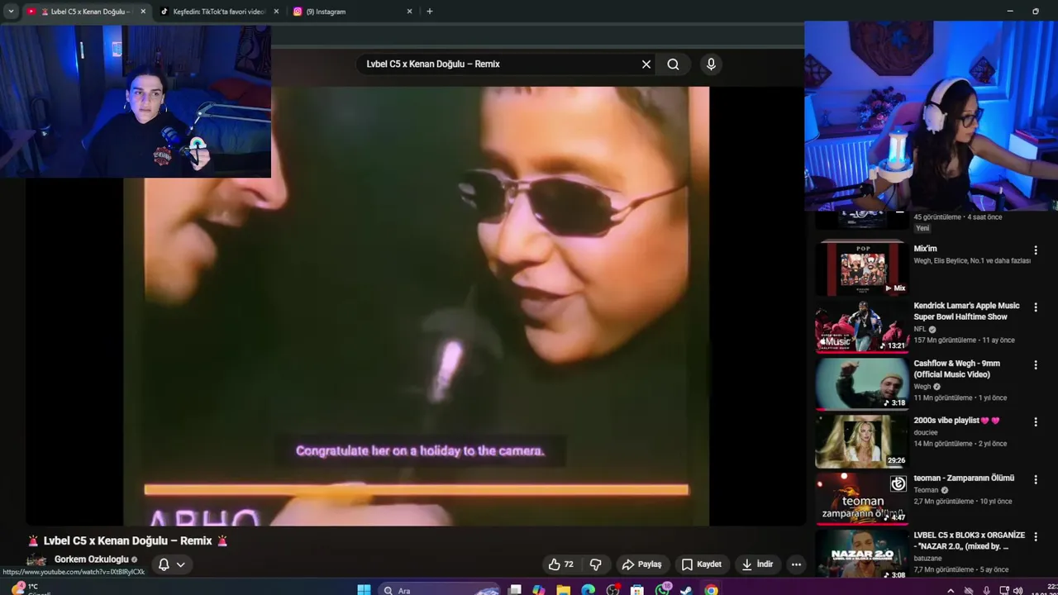Click channel name "batuzane" in sidebar
The height and width of the screenshot is (595, 1058).
(927, 559)
